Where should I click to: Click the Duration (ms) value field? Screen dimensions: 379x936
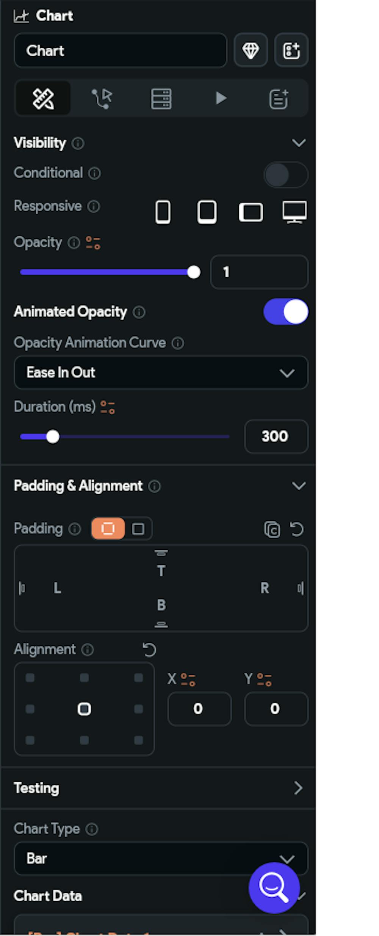click(276, 437)
